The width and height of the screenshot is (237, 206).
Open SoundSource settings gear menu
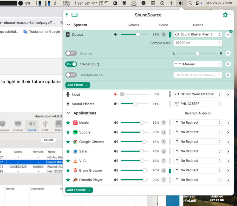tap(227, 15)
